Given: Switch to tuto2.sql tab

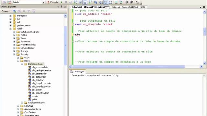Looking at the screenshot, I should coord(90,7).
